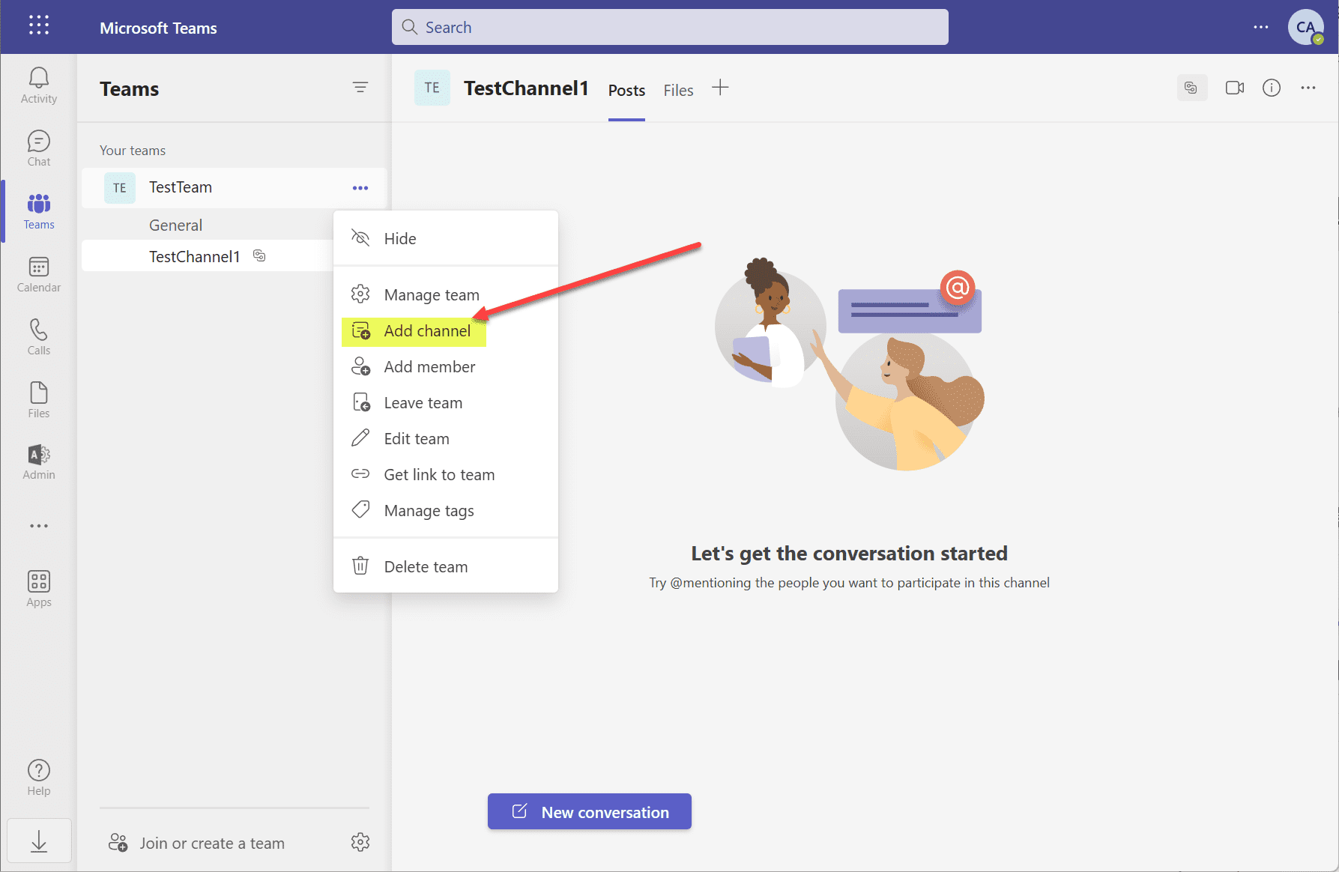Click the New conversation button
Image resolution: width=1339 pixels, height=872 pixels.
(x=590, y=812)
